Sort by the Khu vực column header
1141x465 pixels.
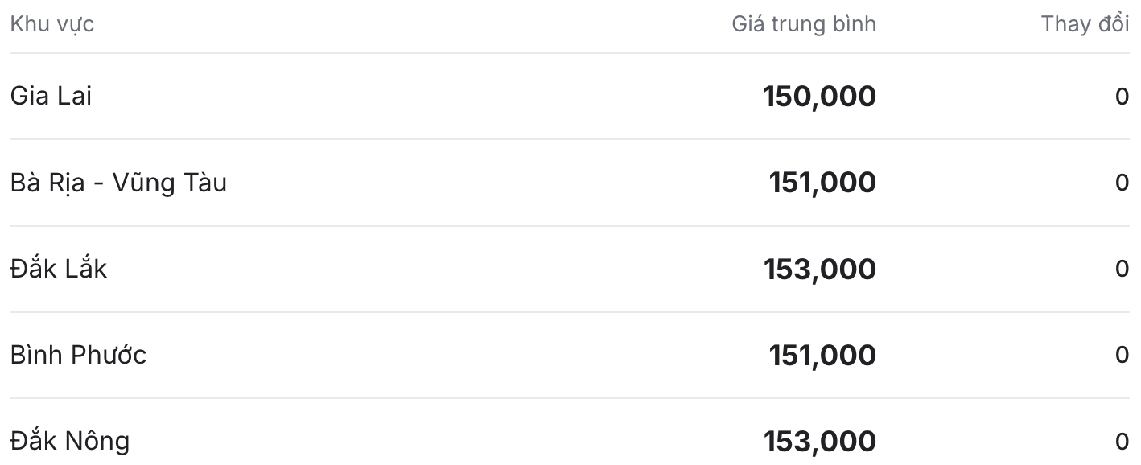51,24
